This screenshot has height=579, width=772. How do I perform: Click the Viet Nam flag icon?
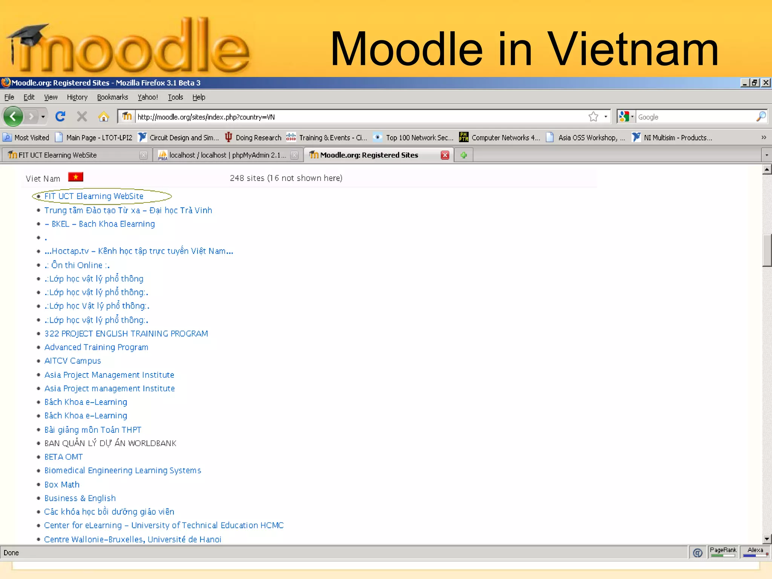pos(75,177)
